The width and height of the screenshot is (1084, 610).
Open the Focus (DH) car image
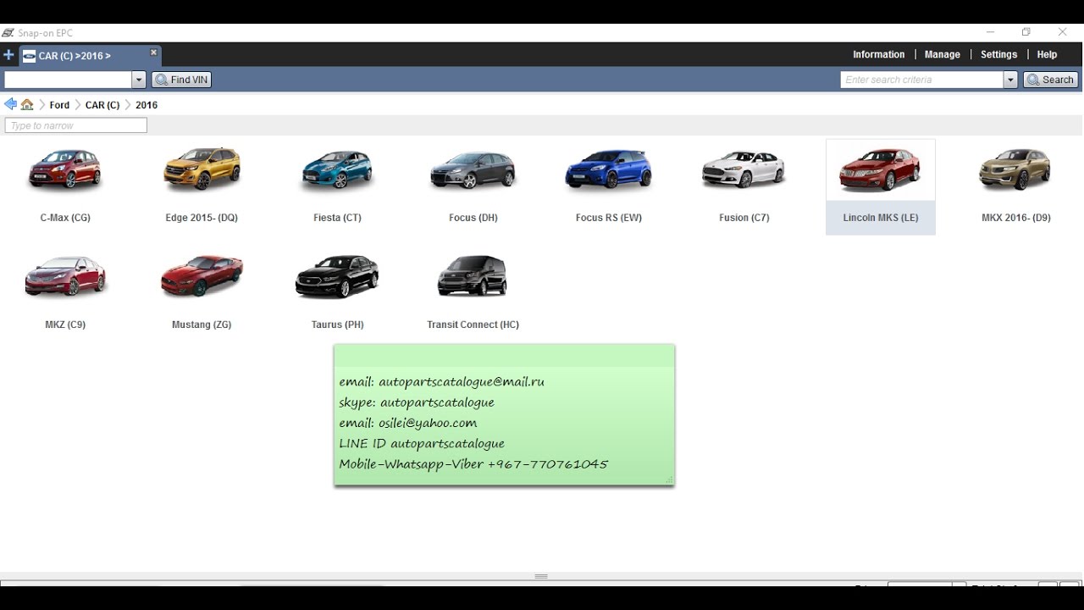tap(473, 170)
